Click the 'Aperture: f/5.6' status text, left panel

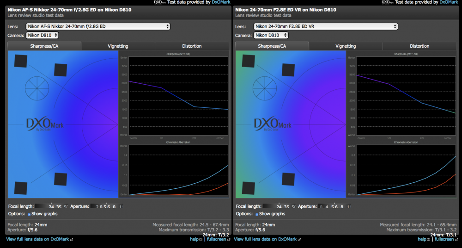[x=22, y=229]
